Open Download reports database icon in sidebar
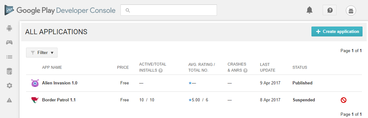 pos(9,72)
